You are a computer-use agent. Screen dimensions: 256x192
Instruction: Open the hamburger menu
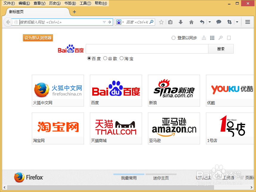coord(248,22)
